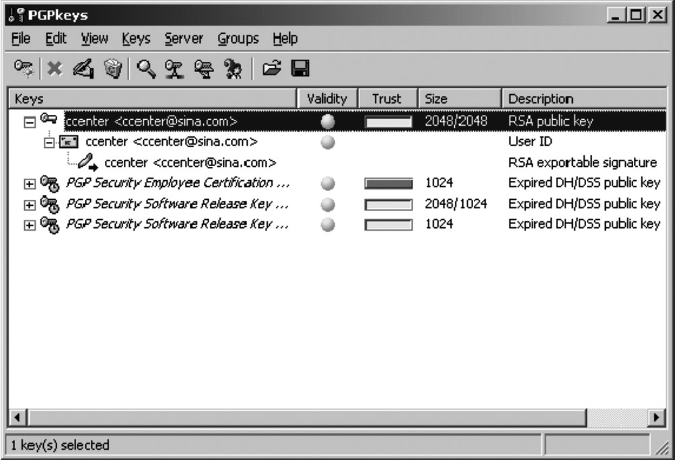Export keys using the floppy disk icon
The height and width of the screenshot is (460, 675).
300,69
